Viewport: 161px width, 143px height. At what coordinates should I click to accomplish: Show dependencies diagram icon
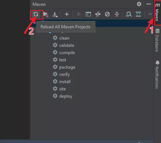pyautogui.click(x=138, y=14)
